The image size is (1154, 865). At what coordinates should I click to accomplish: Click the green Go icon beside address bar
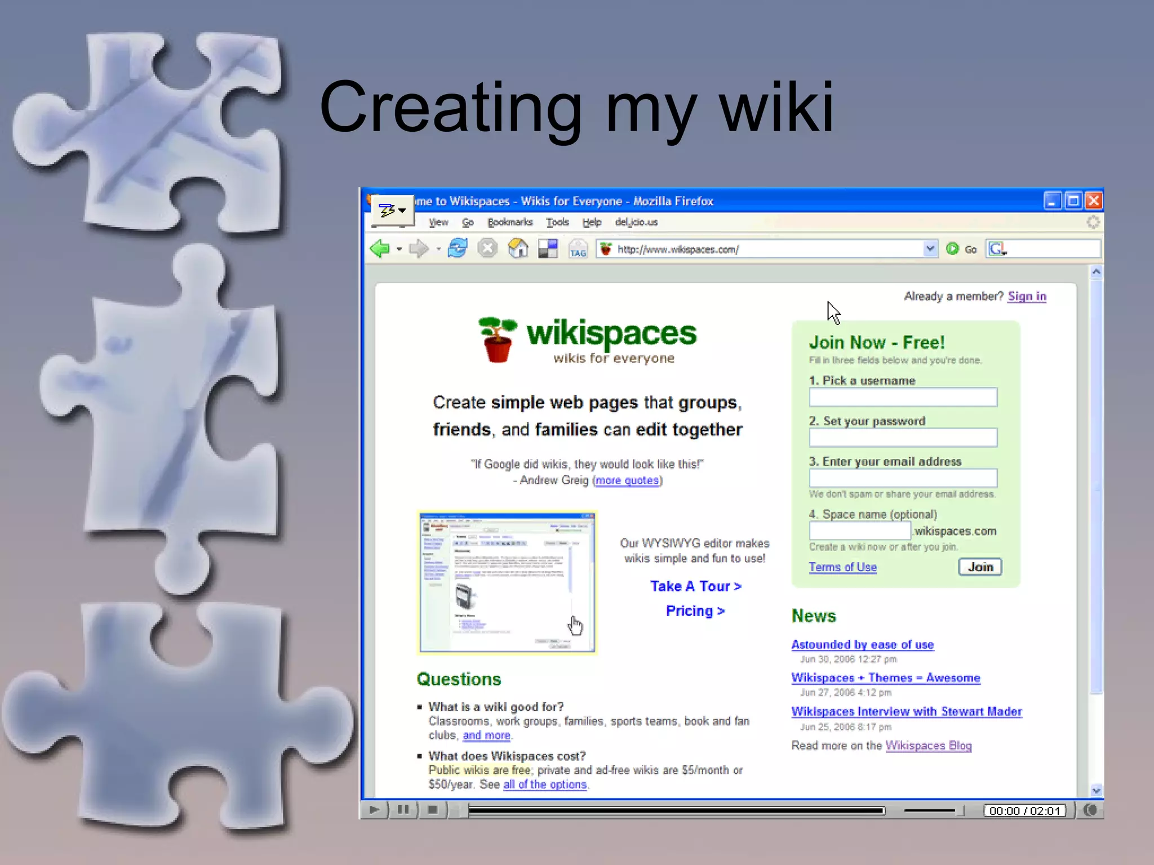952,248
